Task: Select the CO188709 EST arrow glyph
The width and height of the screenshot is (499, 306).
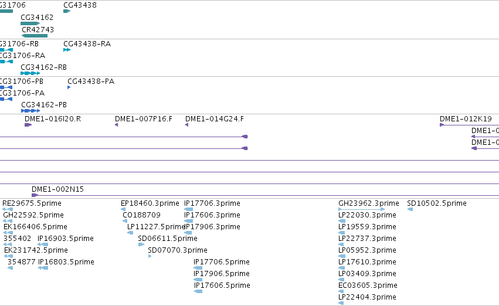Action: 125,221
